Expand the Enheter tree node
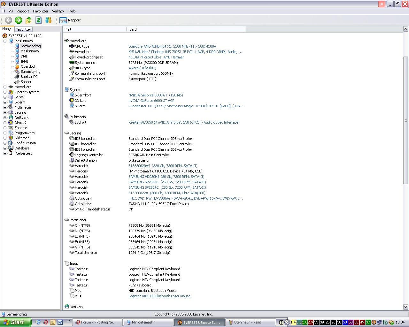Image resolution: width=409 pixels, height=327 pixels. [x=5, y=128]
